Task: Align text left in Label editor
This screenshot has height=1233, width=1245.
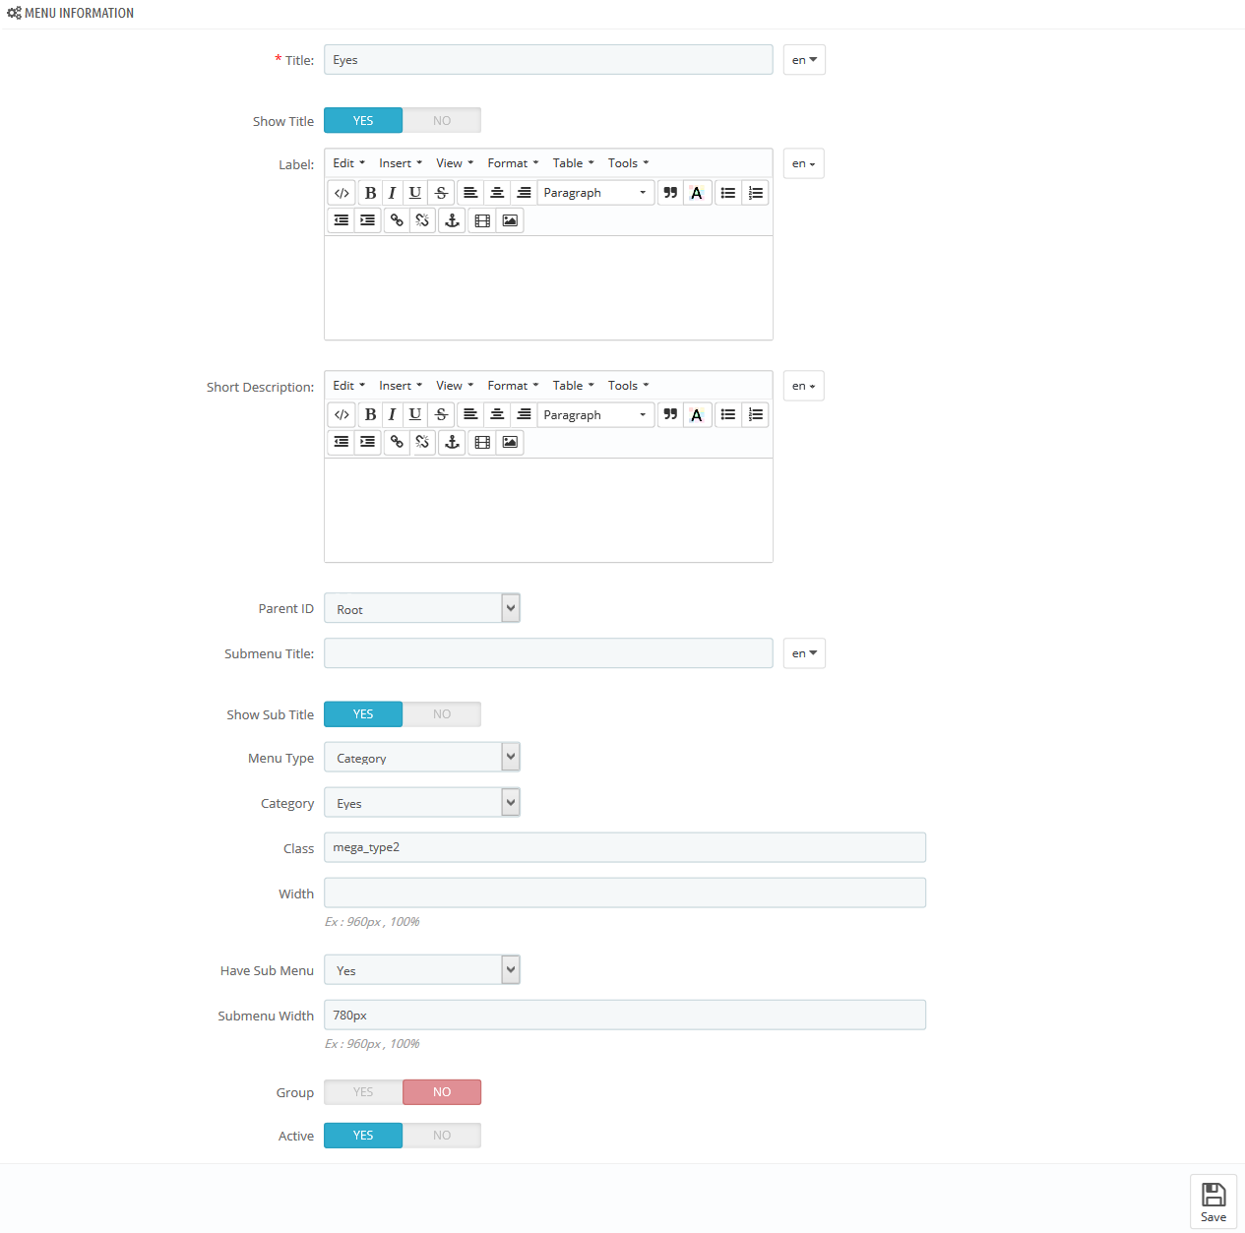Action: tap(470, 193)
